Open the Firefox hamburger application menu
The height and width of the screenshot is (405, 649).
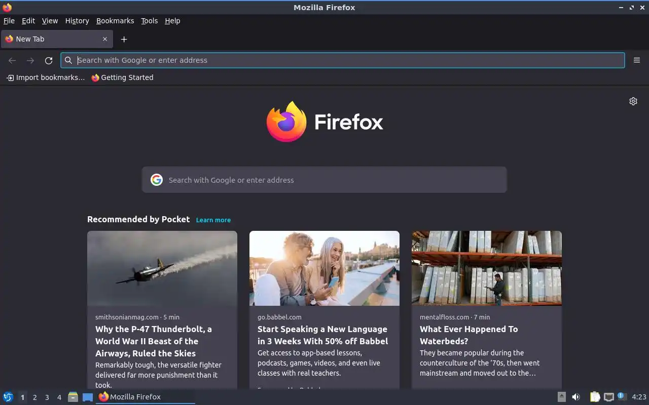point(637,60)
